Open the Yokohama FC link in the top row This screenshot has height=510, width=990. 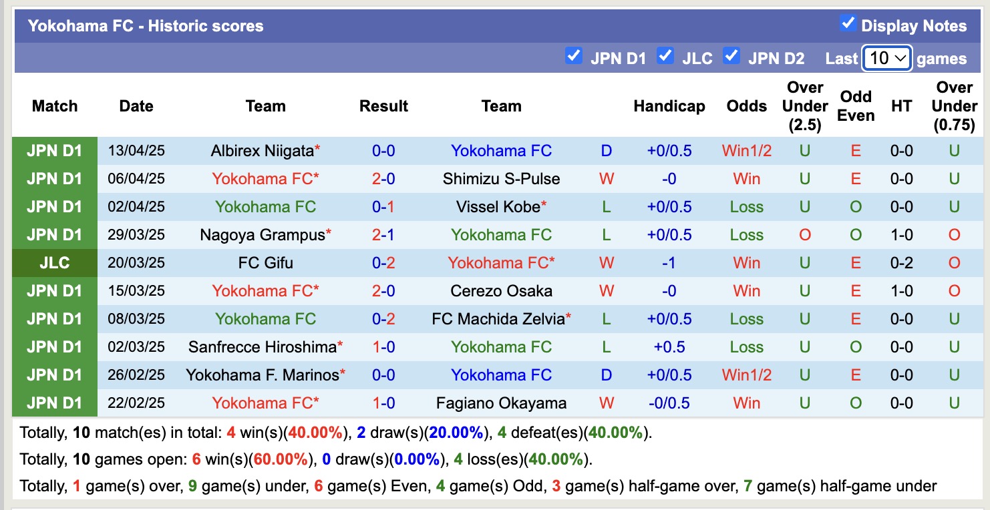tap(501, 151)
